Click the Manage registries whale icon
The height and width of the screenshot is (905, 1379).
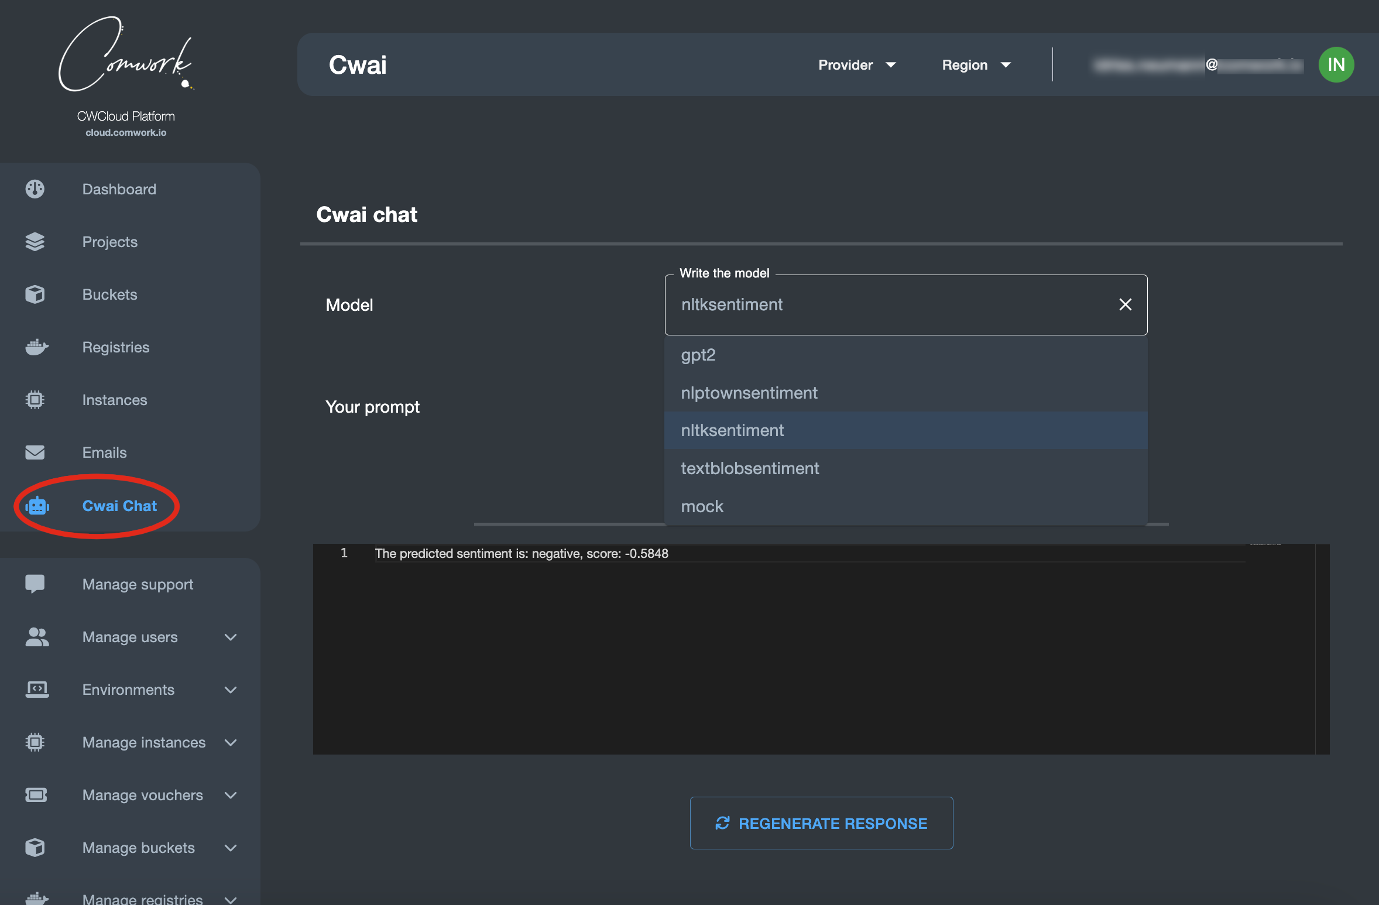[37, 899]
